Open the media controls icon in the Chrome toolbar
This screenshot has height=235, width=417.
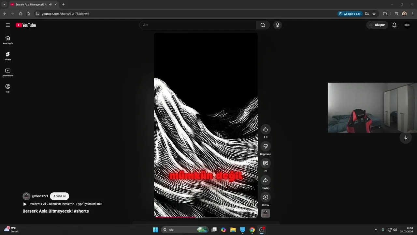[396, 14]
